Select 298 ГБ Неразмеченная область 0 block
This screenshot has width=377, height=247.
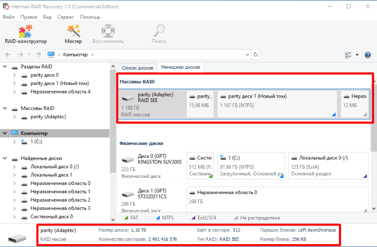tap(277, 200)
